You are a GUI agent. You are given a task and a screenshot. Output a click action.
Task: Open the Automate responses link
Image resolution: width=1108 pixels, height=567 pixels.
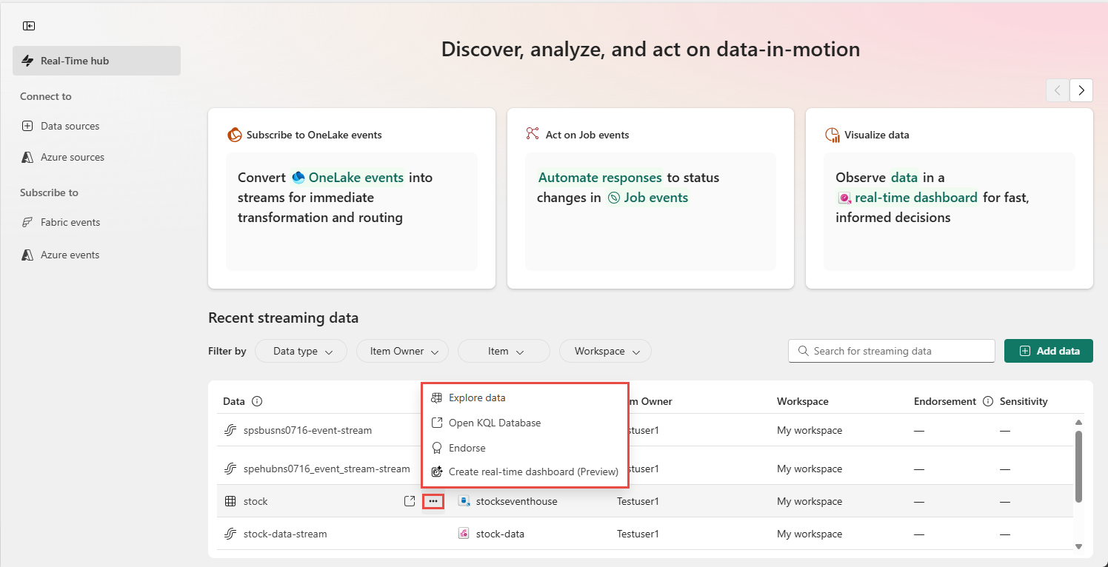(x=600, y=178)
